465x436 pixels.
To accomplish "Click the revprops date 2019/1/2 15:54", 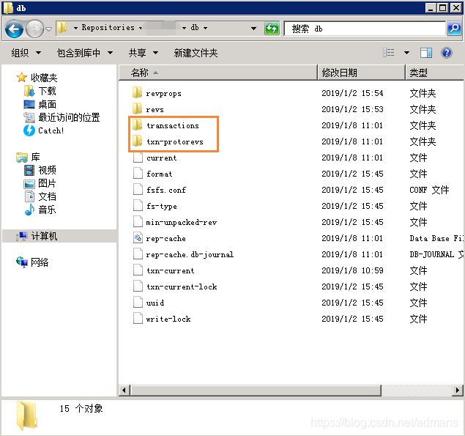I will pyautogui.click(x=352, y=93).
